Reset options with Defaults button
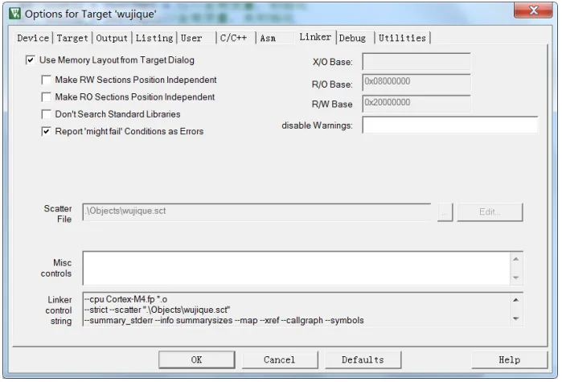 (x=363, y=359)
